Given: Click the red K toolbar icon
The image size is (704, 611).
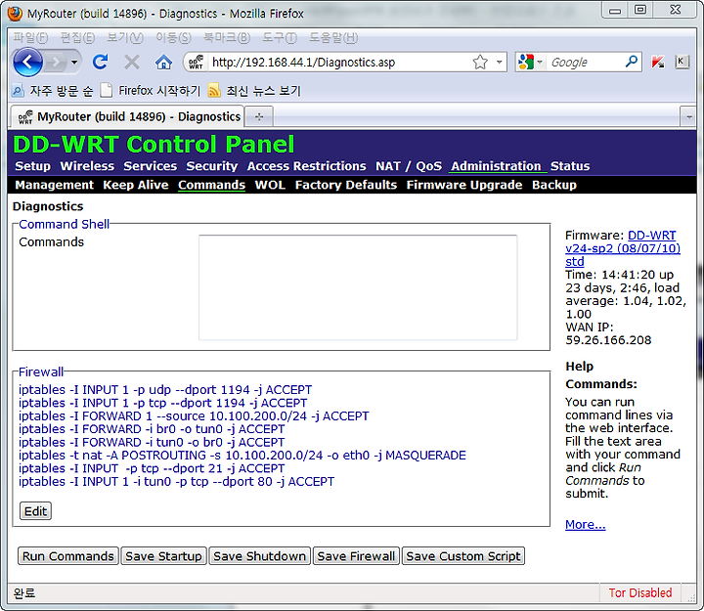Looking at the screenshot, I should pos(658,62).
